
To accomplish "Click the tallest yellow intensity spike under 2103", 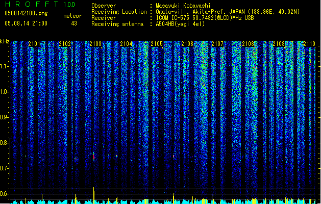I will [94, 195].
